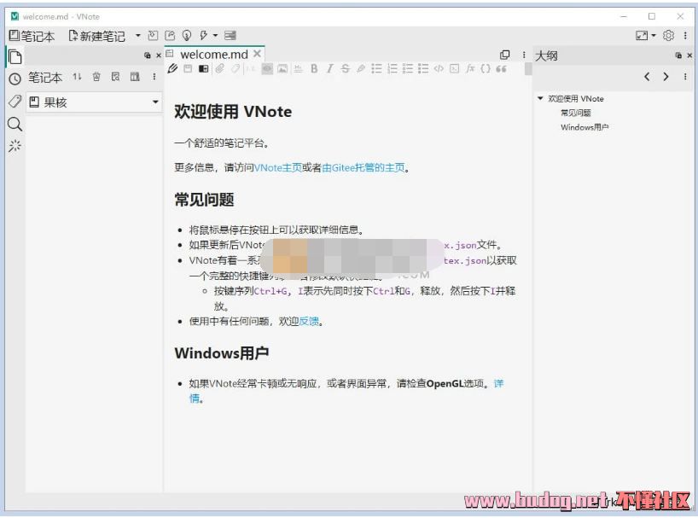
Task: Click the 笔记本 menu in top toolbar
Action: [32, 36]
